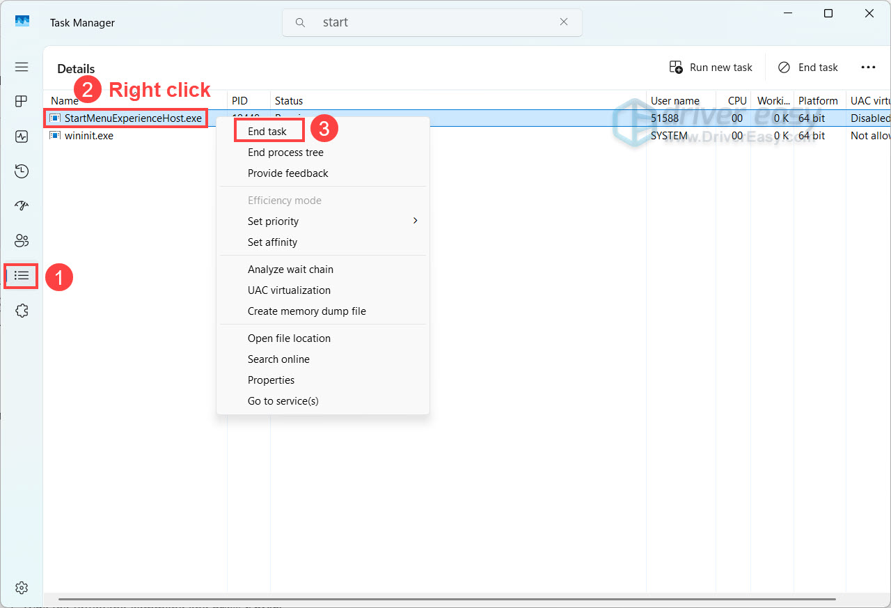Open the Processes page icon
Viewport: 891px width, 608px height.
click(22, 102)
